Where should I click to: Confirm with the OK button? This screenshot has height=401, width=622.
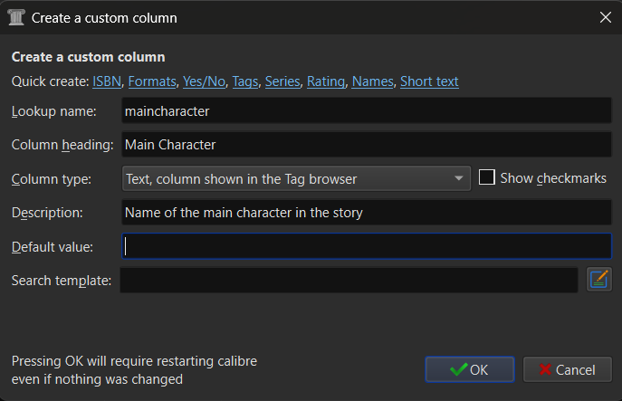click(470, 369)
